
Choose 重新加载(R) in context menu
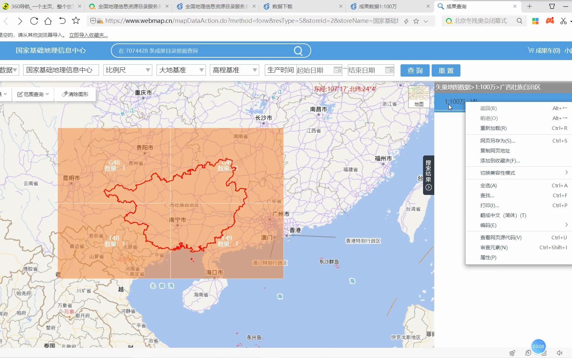519,128
